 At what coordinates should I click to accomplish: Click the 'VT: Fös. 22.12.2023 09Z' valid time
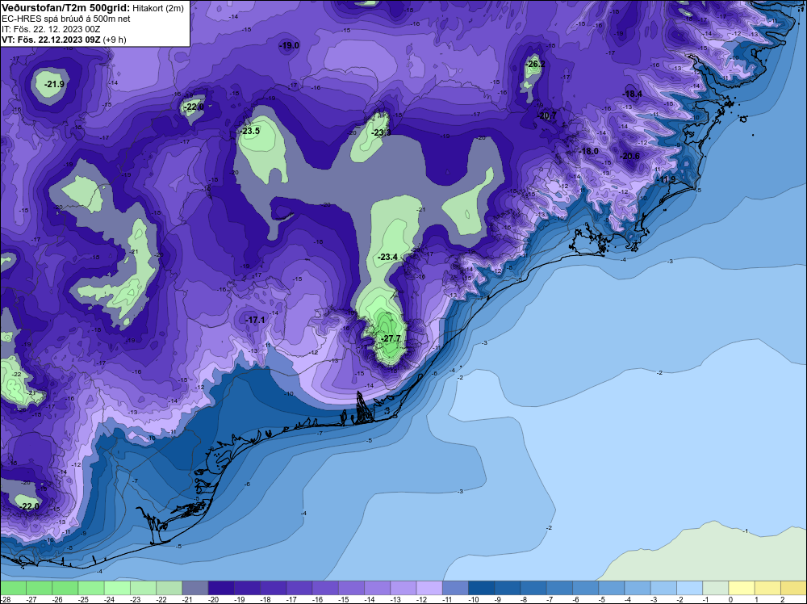point(51,40)
